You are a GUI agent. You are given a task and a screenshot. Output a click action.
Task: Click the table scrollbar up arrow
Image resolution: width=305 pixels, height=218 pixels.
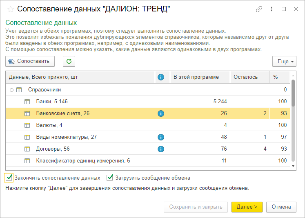(x=293, y=76)
